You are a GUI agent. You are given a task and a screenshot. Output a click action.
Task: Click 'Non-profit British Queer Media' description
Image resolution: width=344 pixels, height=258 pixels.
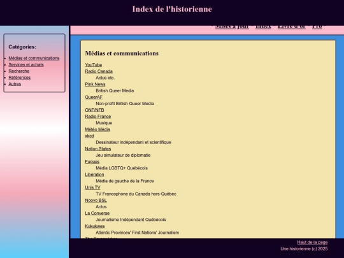[125, 104]
